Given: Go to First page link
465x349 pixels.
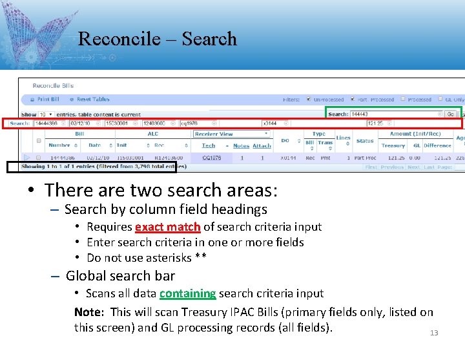Looking at the screenshot, I should (371, 167).
